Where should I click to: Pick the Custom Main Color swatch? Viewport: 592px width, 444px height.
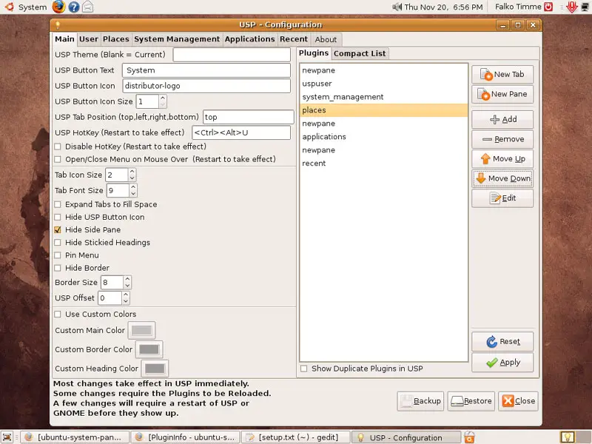141,330
